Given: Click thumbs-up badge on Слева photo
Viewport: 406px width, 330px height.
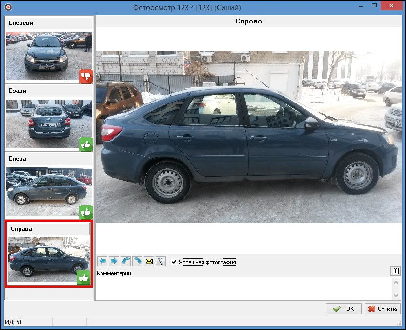Looking at the screenshot, I should 86,212.
